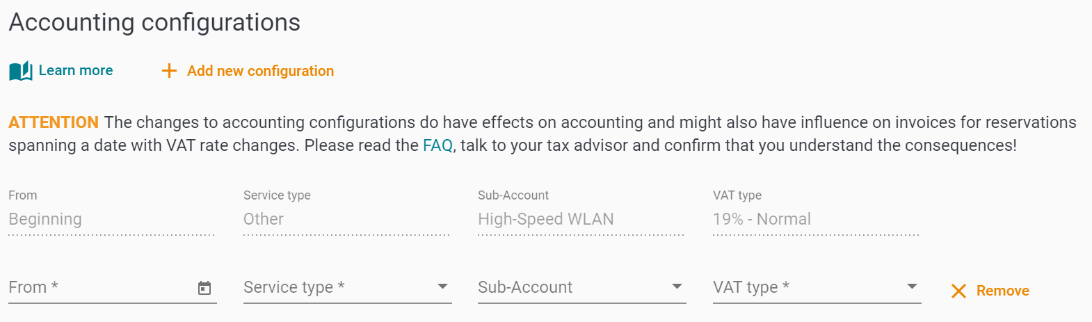
Task: Expand the Service type dropdown arrow
Action: pyautogui.click(x=442, y=287)
